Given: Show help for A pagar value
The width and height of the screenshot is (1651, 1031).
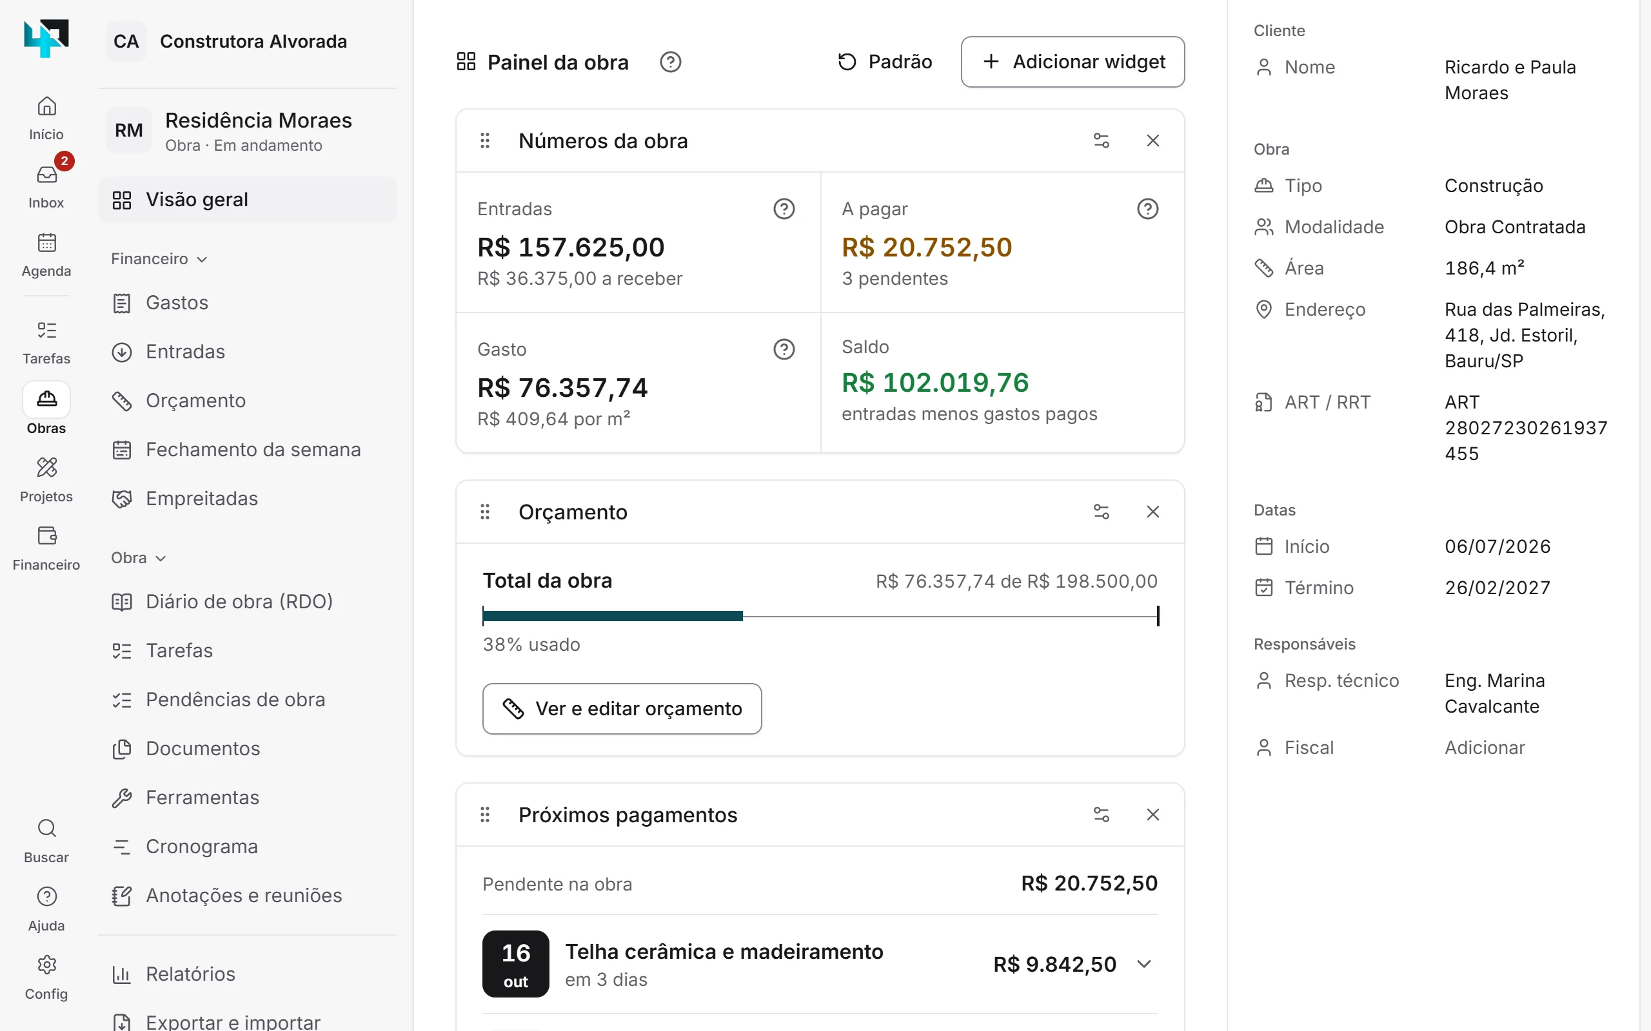Looking at the screenshot, I should click(x=1147, y=209).
